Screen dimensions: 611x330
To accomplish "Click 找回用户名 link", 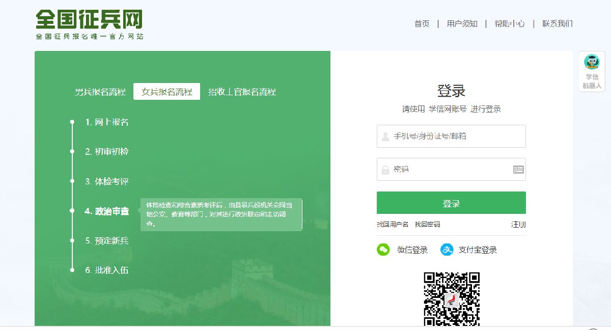I will (x=393, y=225).
